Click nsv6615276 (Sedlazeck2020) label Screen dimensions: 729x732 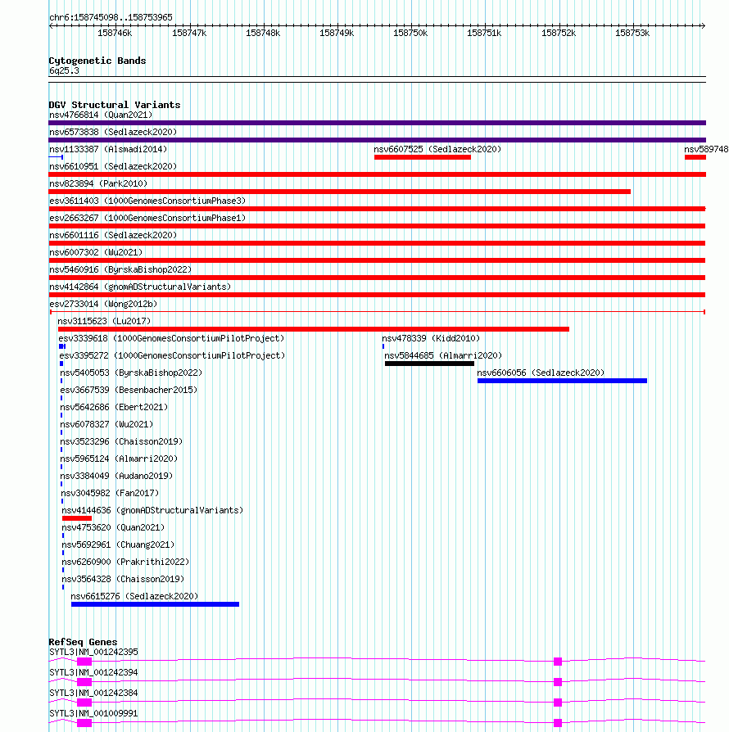click(x=134, y=597)
